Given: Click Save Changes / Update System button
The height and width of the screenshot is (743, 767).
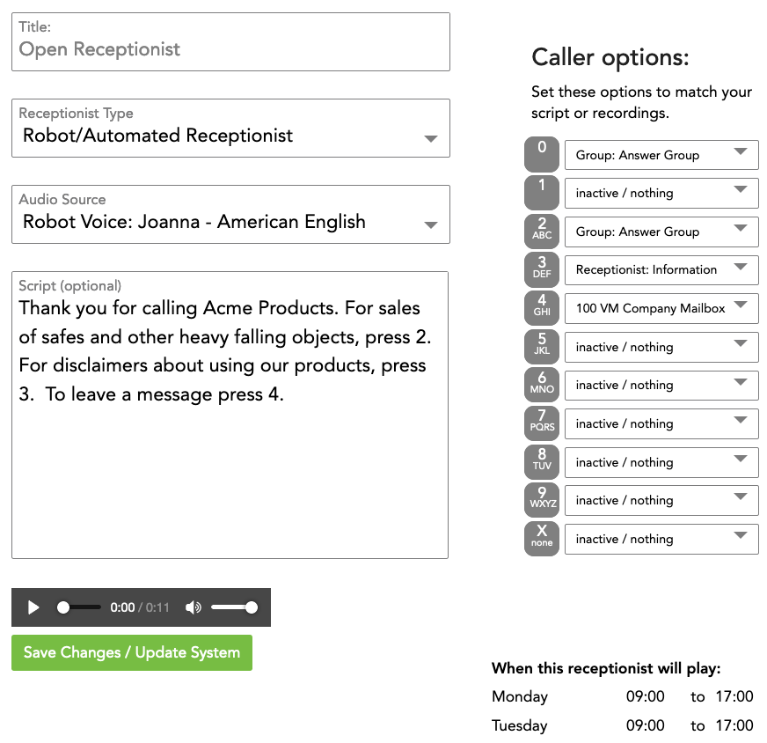Looking at the screenshot, I should click(132, 653).
